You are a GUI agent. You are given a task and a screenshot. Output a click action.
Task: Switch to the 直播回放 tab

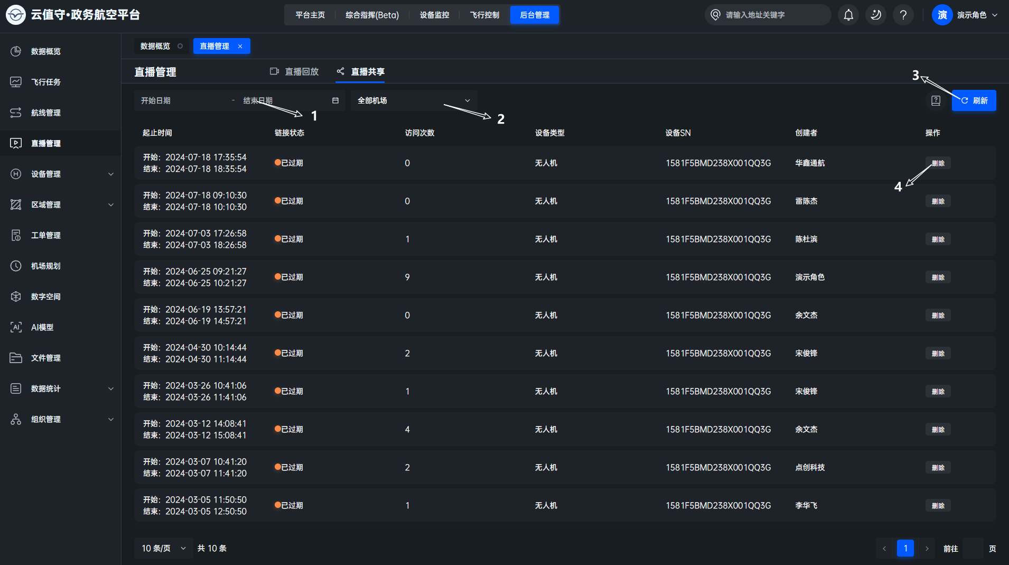295,71
